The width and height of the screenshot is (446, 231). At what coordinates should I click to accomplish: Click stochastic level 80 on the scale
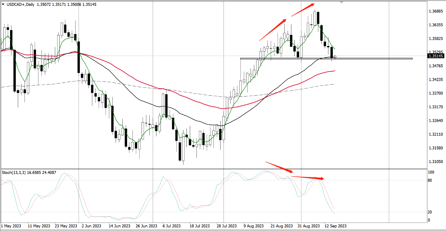[x=430, y=180]
